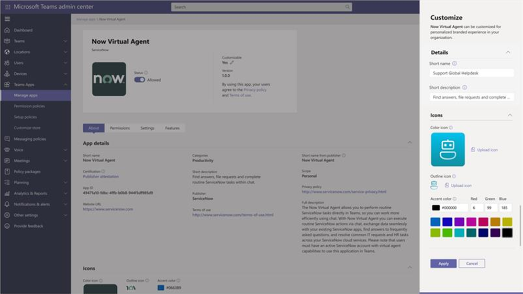Click the Users sidebar icon
The image size is (523, 294).
pyautogui.click(x=7, y=63)
